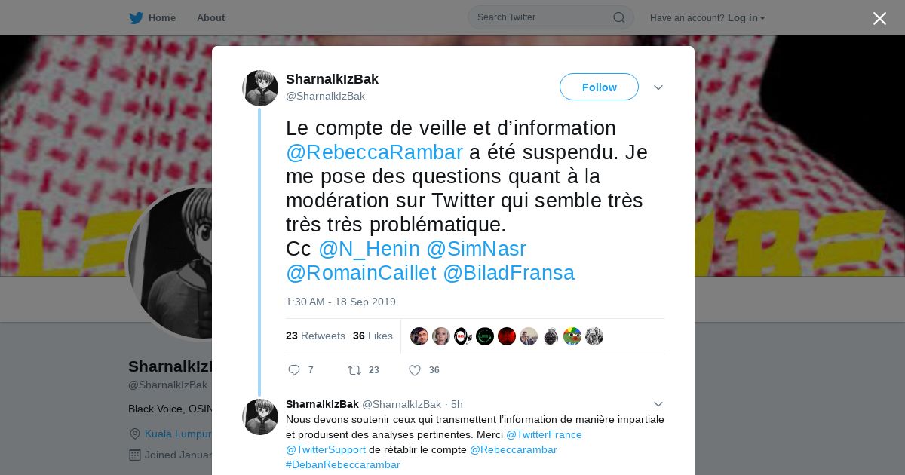View the 23 Retweets list

(315, 336)
